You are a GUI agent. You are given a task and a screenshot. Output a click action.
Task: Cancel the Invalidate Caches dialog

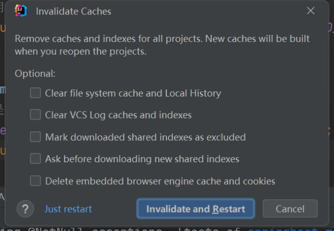tap(290, 209)
